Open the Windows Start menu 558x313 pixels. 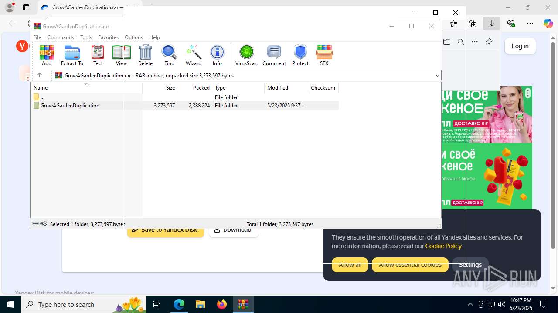[x=10, y=304]
